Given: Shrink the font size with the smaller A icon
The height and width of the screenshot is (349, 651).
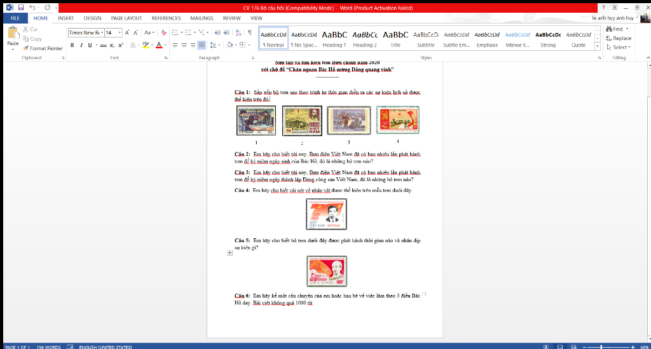Looking at the screenshot, I should click(x=135, y=32).
